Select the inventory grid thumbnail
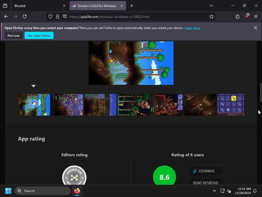Viewport: 262px width, 197px height. (x=231, y=105)
